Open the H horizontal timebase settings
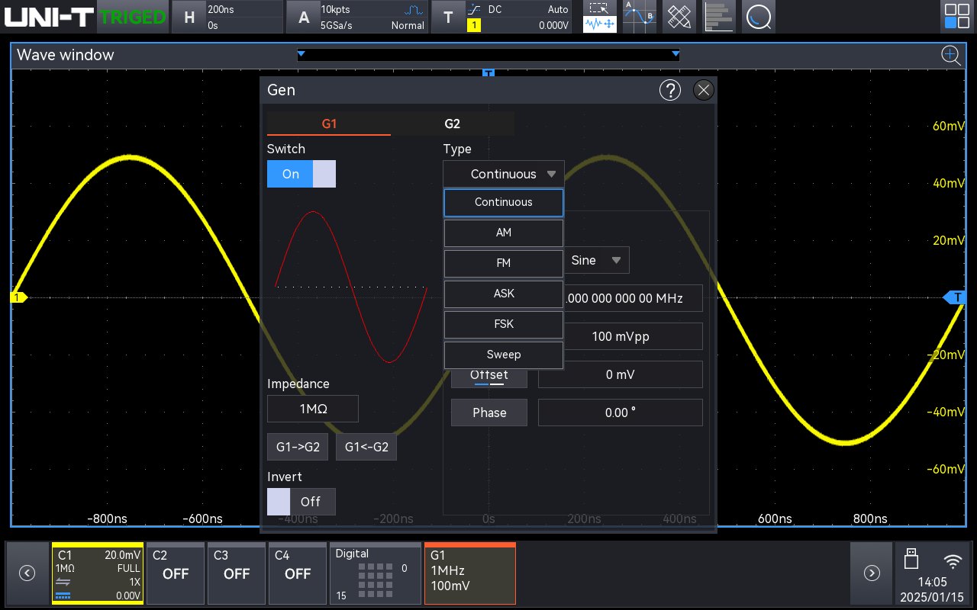Viewport: 977px width, 610px height. pos(226,17)
